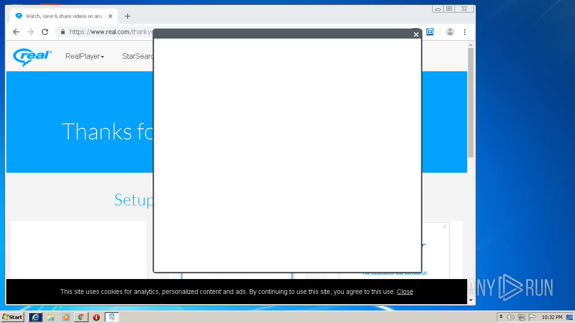This screenshot has width=575, height=323.
Task: Expand the RealPlayer navigation dropdown
Action: tap(85, 57)
